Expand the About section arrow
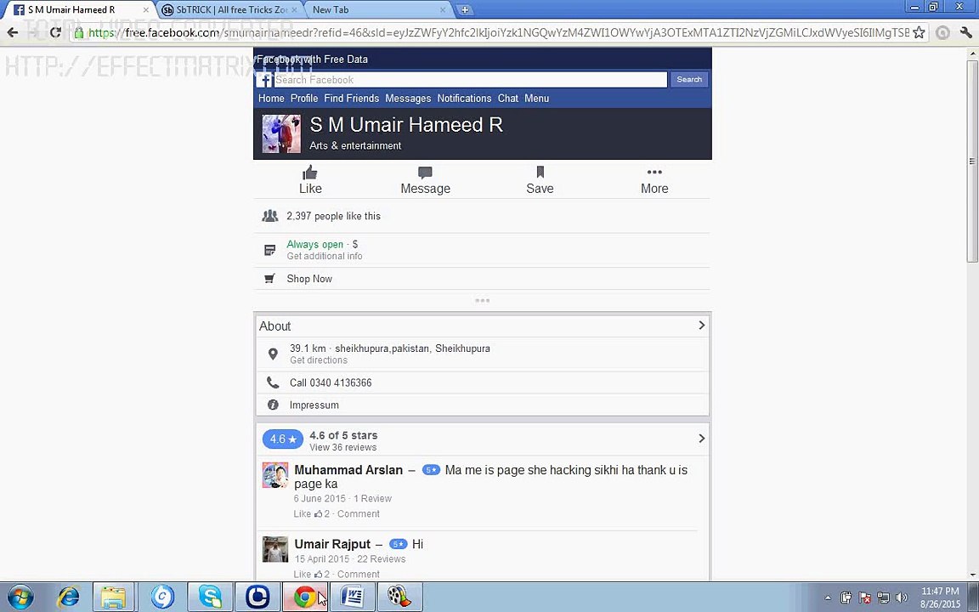Image resolution: width=979 pixels, height=612 pixels. [x=701, y=326]
